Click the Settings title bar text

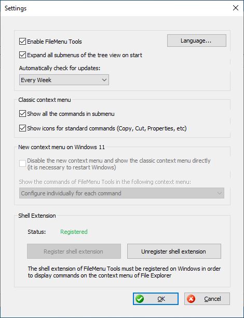click(16, 8)
